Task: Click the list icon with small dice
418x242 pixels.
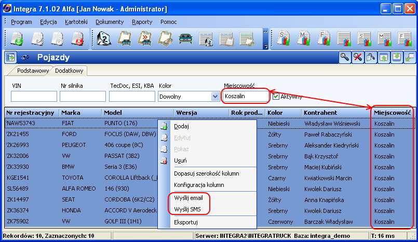Action: pyautogui.click(x=206, y=39)
